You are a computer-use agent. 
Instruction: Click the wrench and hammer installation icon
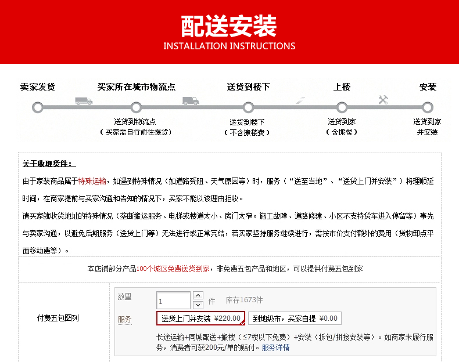[x=383, y=100]
